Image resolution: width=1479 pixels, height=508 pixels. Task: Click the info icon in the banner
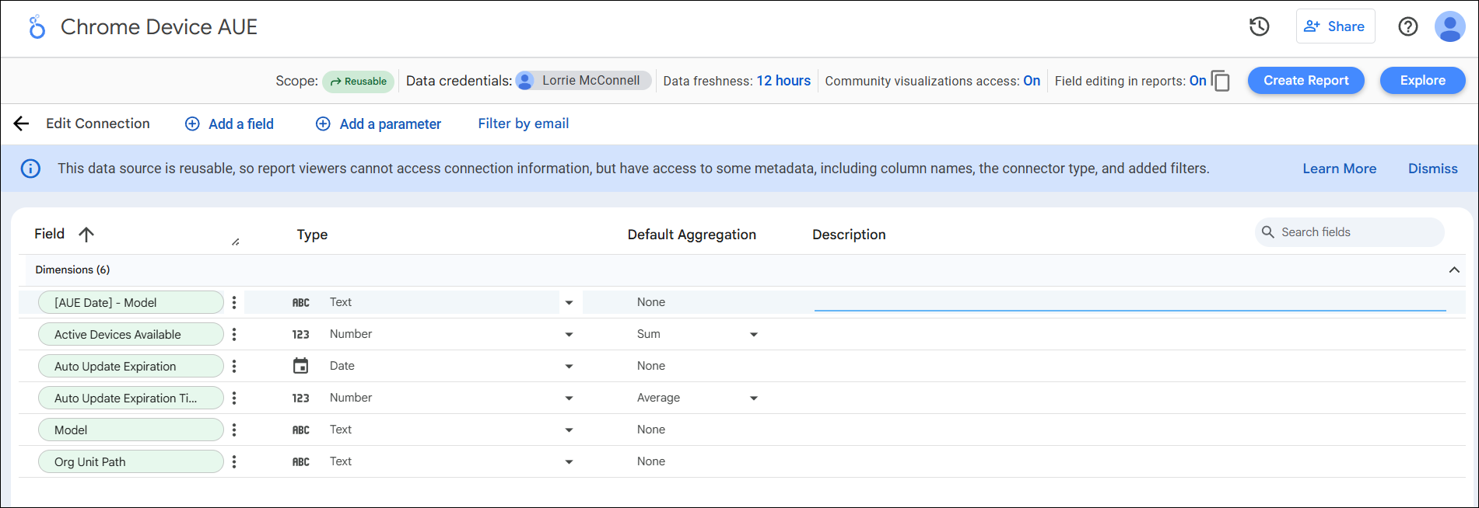[x=30, y=169]
